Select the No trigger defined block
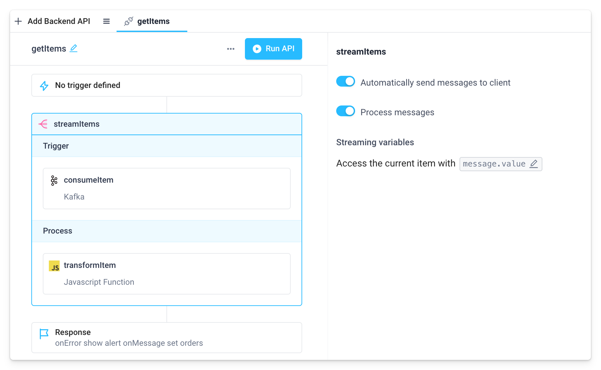The image size is (601, 370). pyautogui.click(x=166, y=85)
